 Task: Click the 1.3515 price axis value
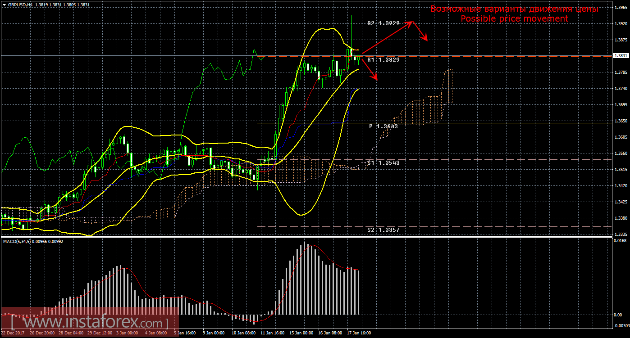coord(620,169)
